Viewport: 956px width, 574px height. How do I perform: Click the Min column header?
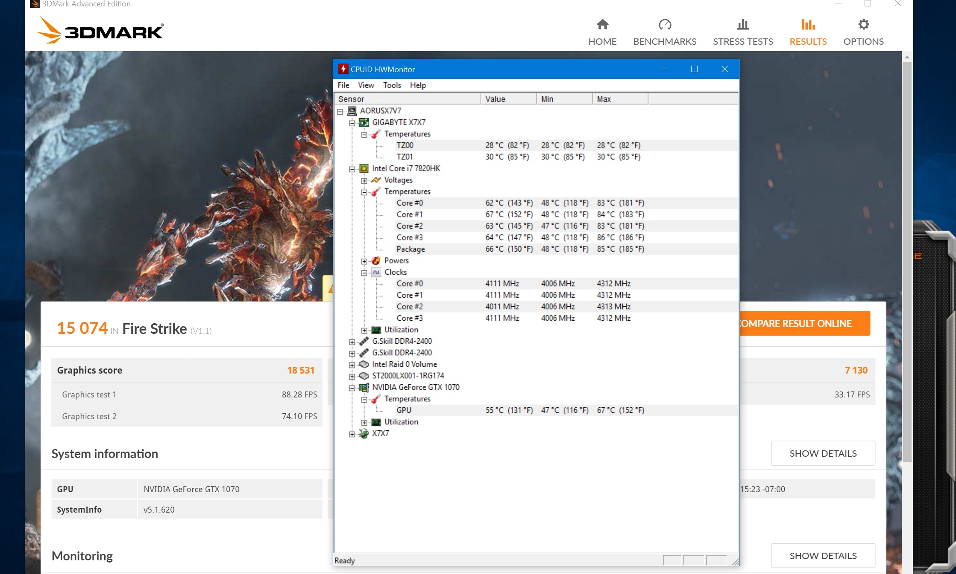coord(565,99)
